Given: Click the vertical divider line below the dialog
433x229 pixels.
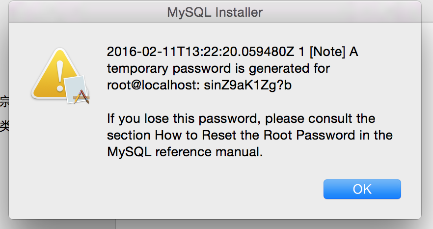Looking at the screenshot, I should point(115,224).
